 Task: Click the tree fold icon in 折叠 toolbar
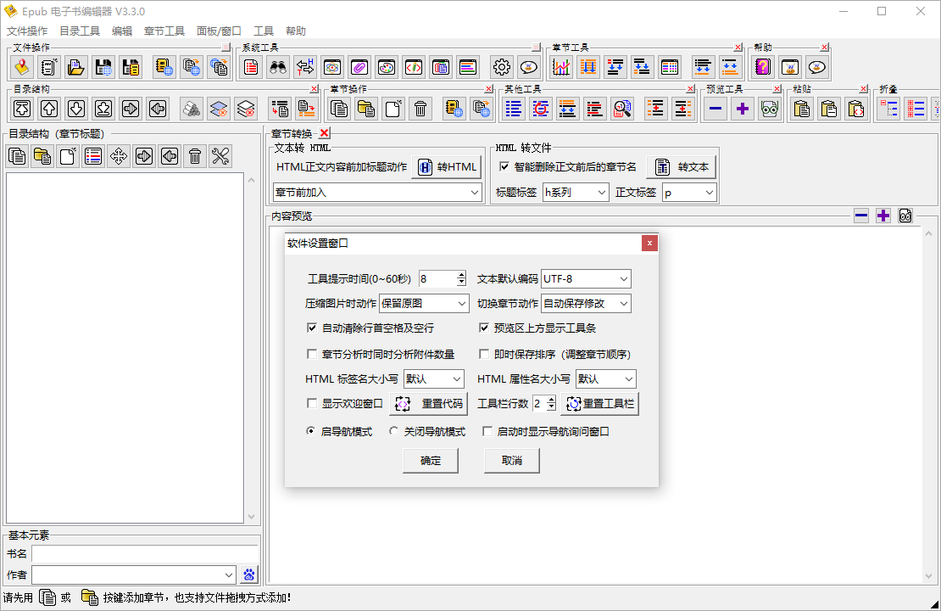[x=888, y=109]
